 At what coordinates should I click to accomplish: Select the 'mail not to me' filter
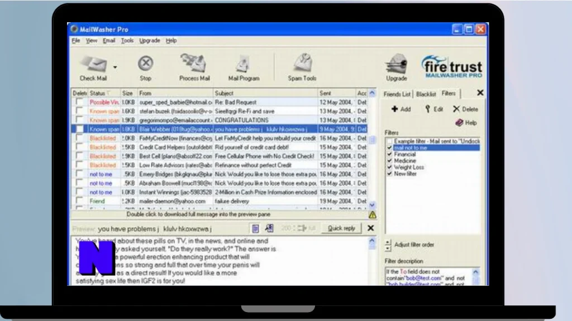coord(436,148)
